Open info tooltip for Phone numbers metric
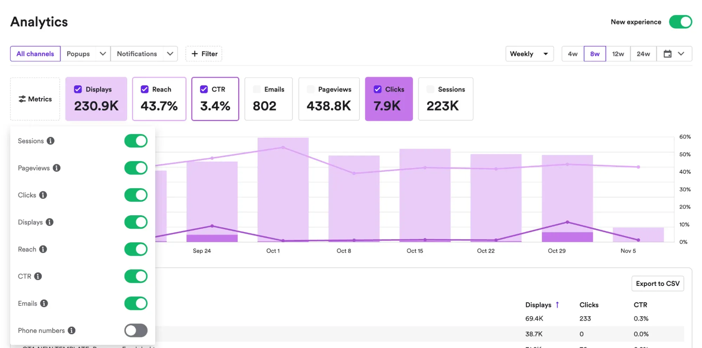The width and height of the screenshot is (702, 348). coord(72,330)
